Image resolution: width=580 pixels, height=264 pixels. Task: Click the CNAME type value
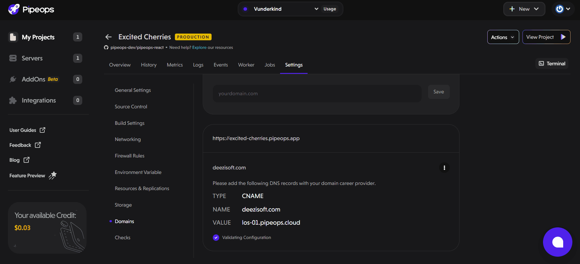[x=253, y=196]
